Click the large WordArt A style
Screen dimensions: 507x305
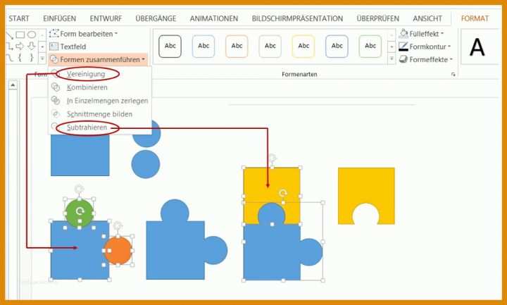(x=477, y=47)
